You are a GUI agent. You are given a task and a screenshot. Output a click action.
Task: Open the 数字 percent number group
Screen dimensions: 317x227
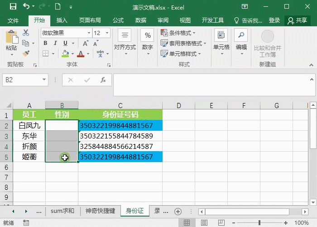click(148, 42)
